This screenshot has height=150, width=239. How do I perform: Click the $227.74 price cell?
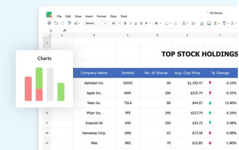187,113
